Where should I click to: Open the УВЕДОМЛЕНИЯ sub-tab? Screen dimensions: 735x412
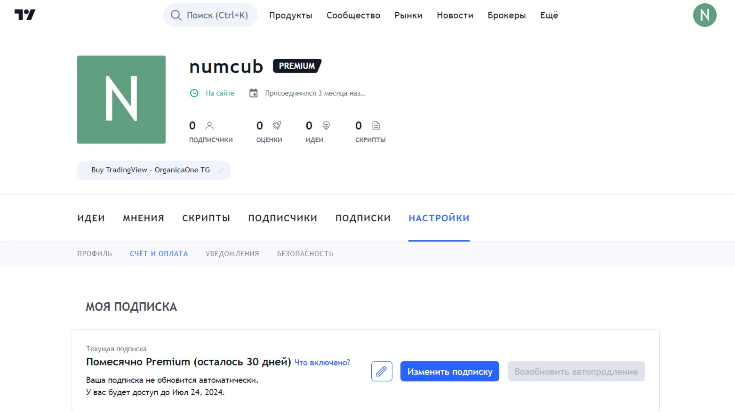click(x=232, y=254)
